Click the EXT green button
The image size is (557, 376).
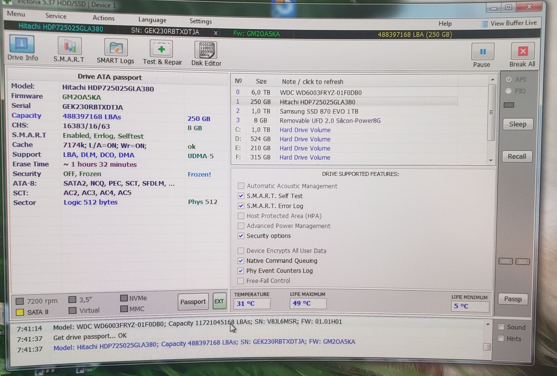219,301
